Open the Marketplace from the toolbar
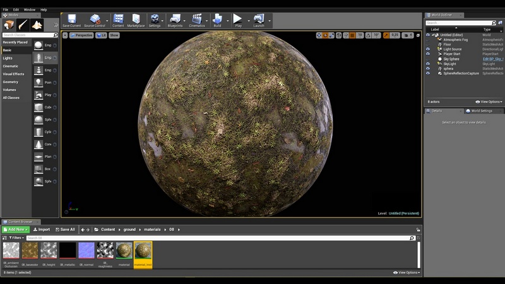The width and height of the screenshot is (505, 284). pos(136,20)
